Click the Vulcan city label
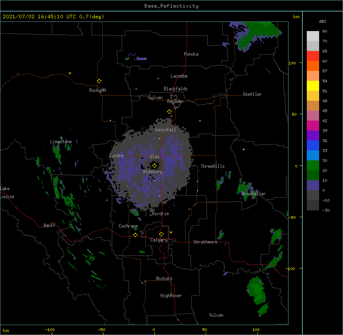Image resolution: width=343 pixels, height=335 pixels. [x=216, y=315]
